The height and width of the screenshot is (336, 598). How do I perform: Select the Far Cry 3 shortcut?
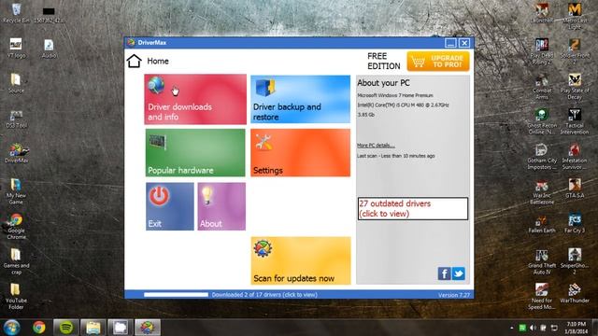pos(575,223)
